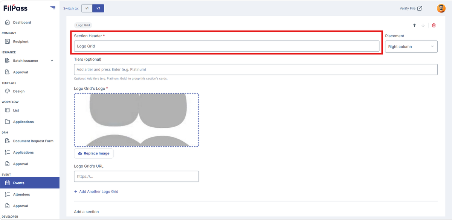Open the Dashboard home icon

[7, 23]
